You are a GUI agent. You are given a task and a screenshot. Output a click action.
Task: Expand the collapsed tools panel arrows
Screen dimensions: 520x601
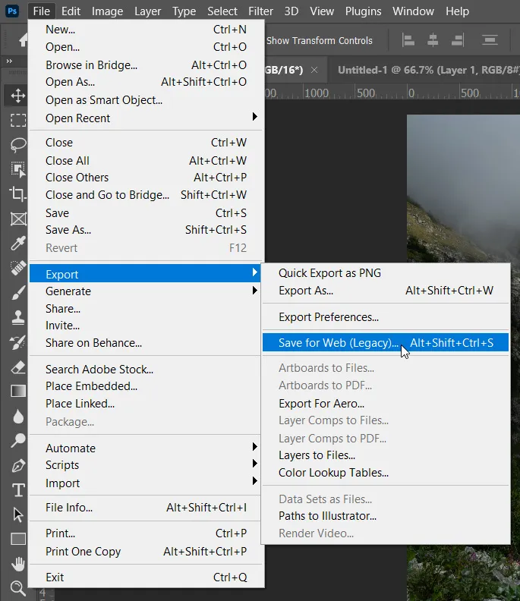click(x=9, y=61)
